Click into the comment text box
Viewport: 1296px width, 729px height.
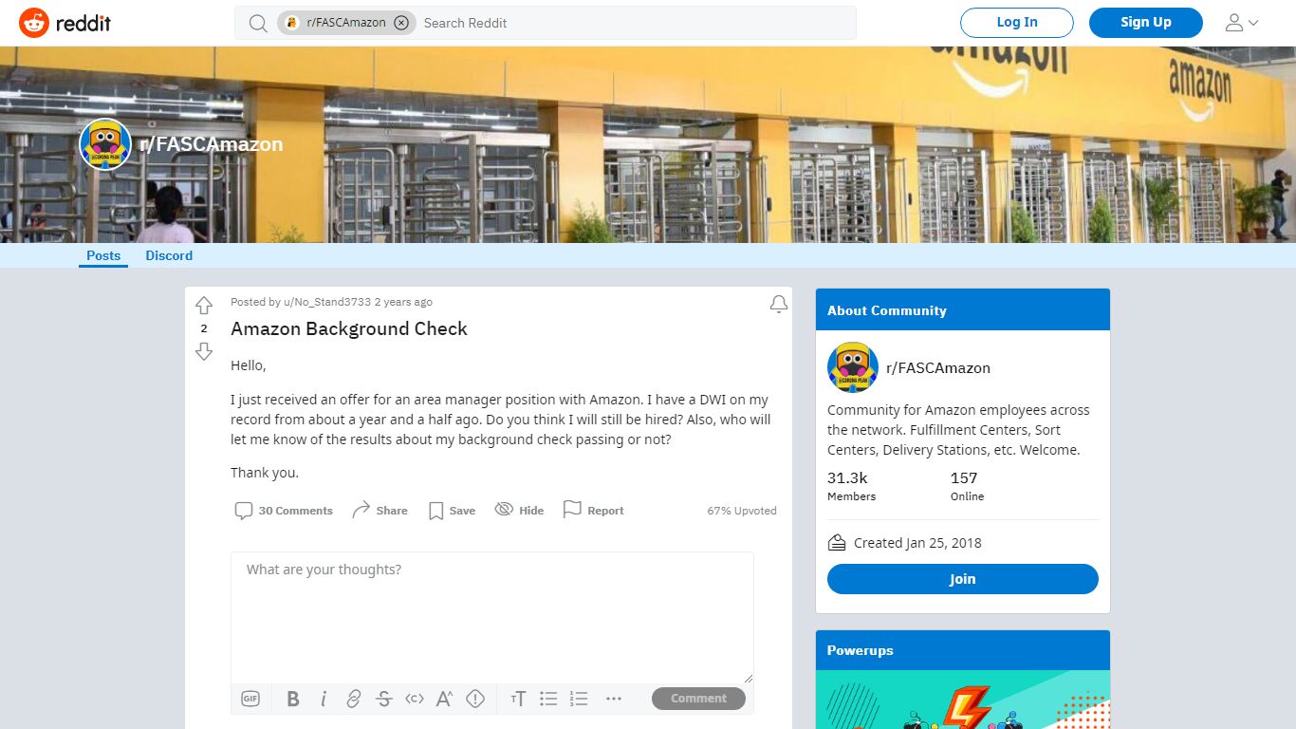[x=492, y=617]
